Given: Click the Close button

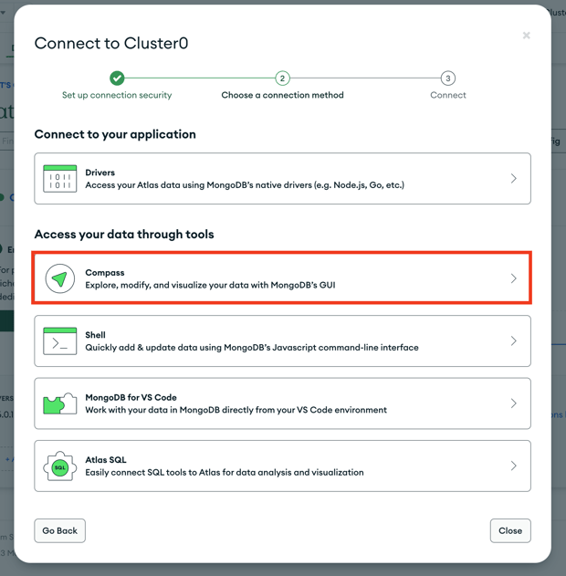Looking at the screenshot, I should (510, 531).
